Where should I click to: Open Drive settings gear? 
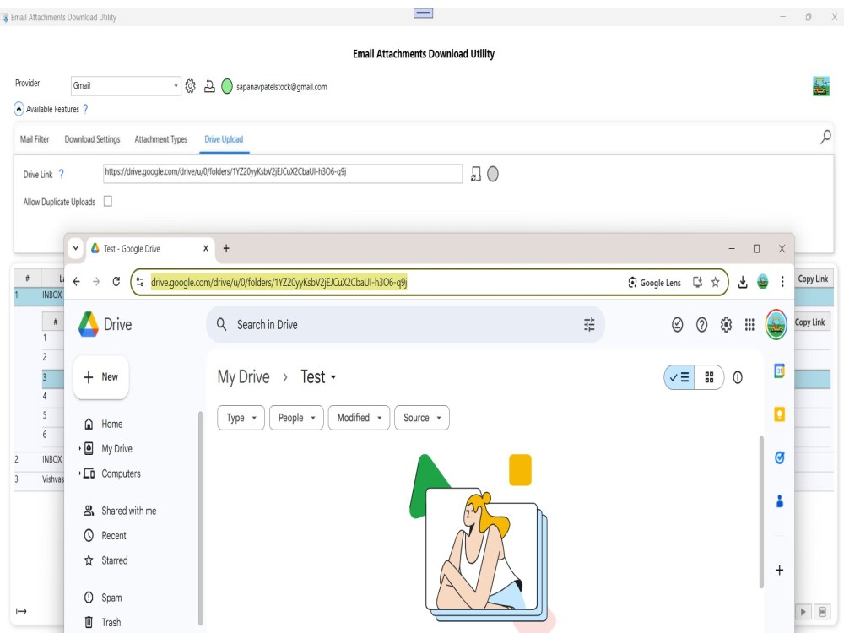pyautogui.click(x=726, y=325)
